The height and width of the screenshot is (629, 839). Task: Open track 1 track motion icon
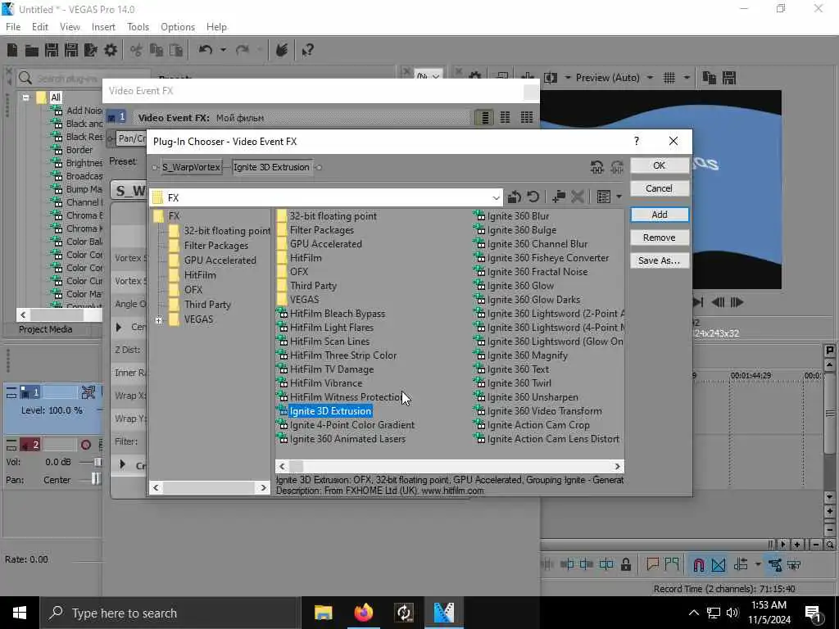pos(88,392)
